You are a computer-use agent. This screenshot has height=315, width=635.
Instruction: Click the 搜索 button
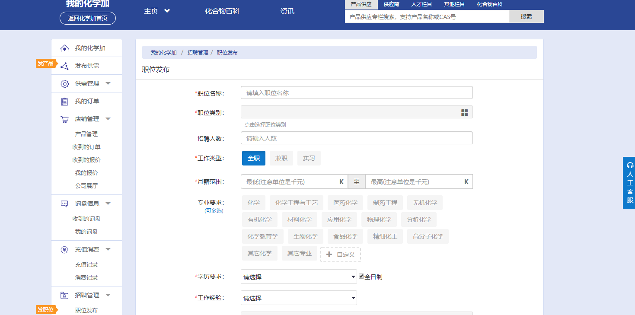coord(526,16)
